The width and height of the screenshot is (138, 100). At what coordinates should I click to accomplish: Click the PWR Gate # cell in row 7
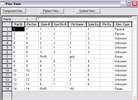(x=45, y=57)
